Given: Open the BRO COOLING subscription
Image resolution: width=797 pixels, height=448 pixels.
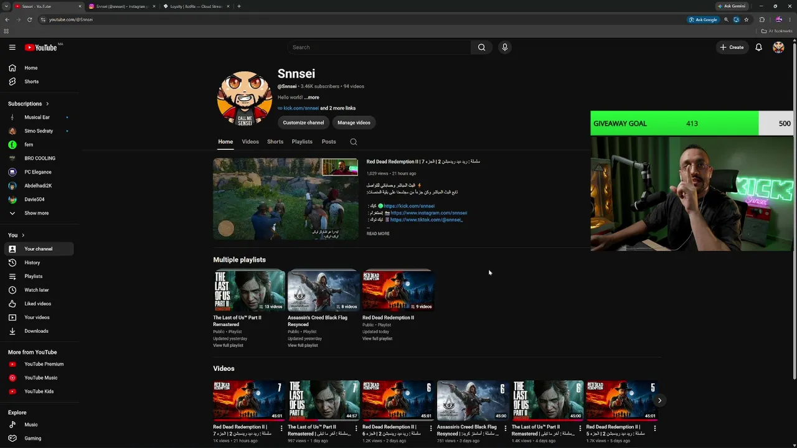Looking at the screenshot, I should point(39,159).
